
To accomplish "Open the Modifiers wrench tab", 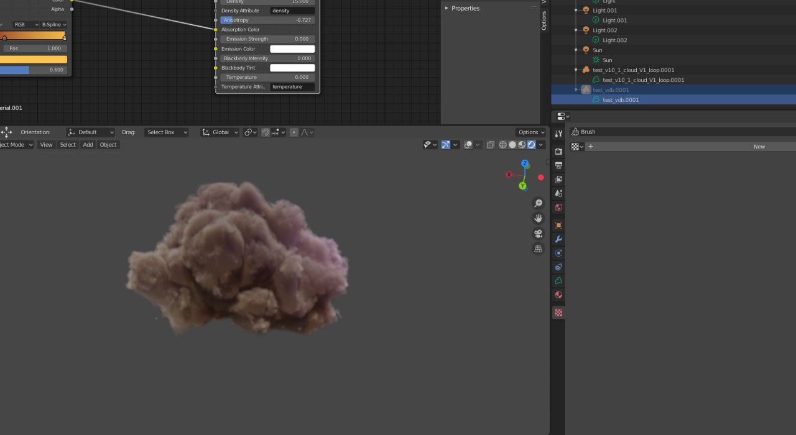I will pos(558,239).
